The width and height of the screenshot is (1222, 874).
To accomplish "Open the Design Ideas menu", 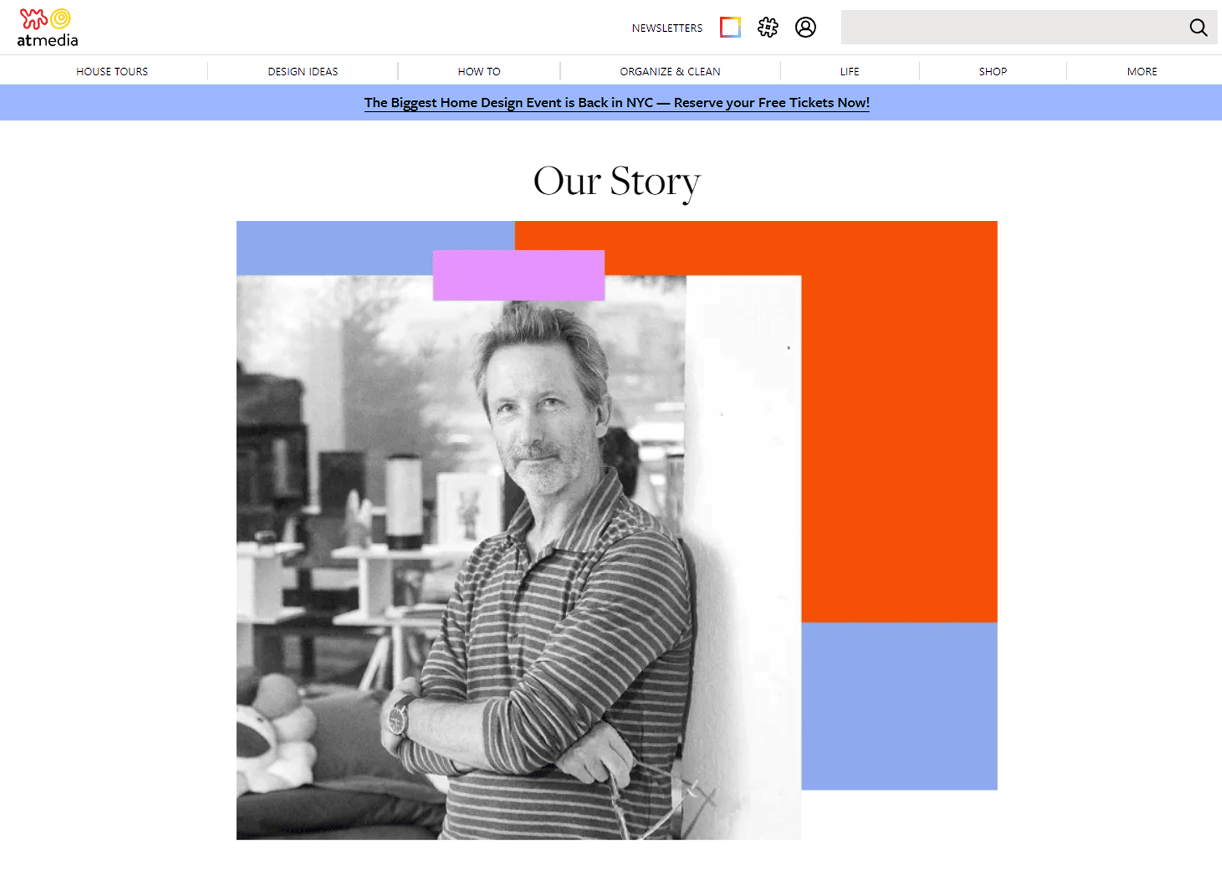I will click(302, 71).
